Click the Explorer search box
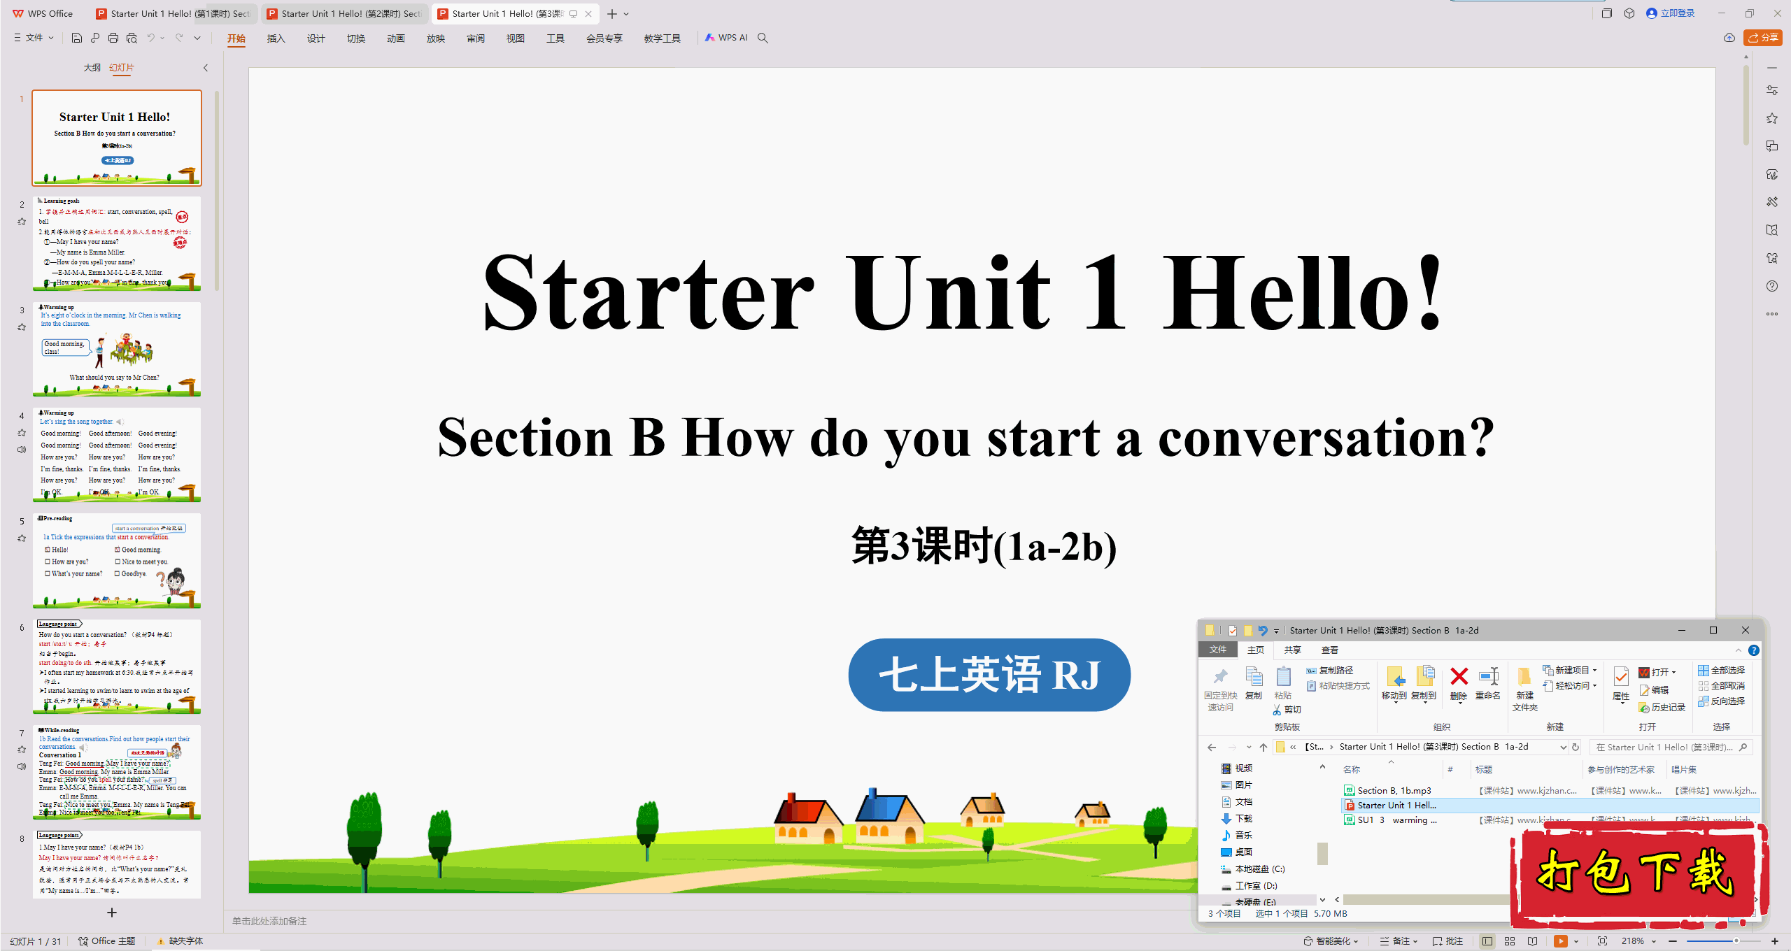Image resolution: width=1791 pixels, height=951 pixels. pos(1671,747)
